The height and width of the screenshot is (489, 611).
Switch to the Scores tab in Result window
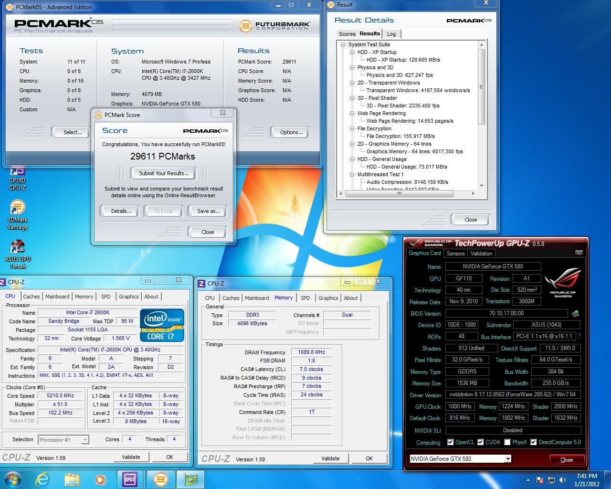(347, 34)
